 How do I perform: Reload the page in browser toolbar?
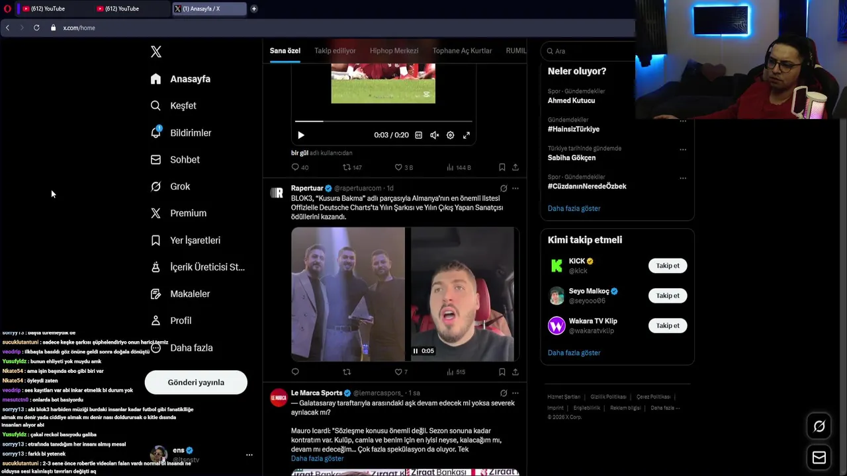(36, 28)
